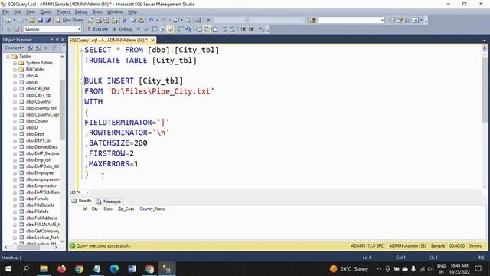Open the File menu
Screen dimensions: 490x276
[x=5, y=12]
